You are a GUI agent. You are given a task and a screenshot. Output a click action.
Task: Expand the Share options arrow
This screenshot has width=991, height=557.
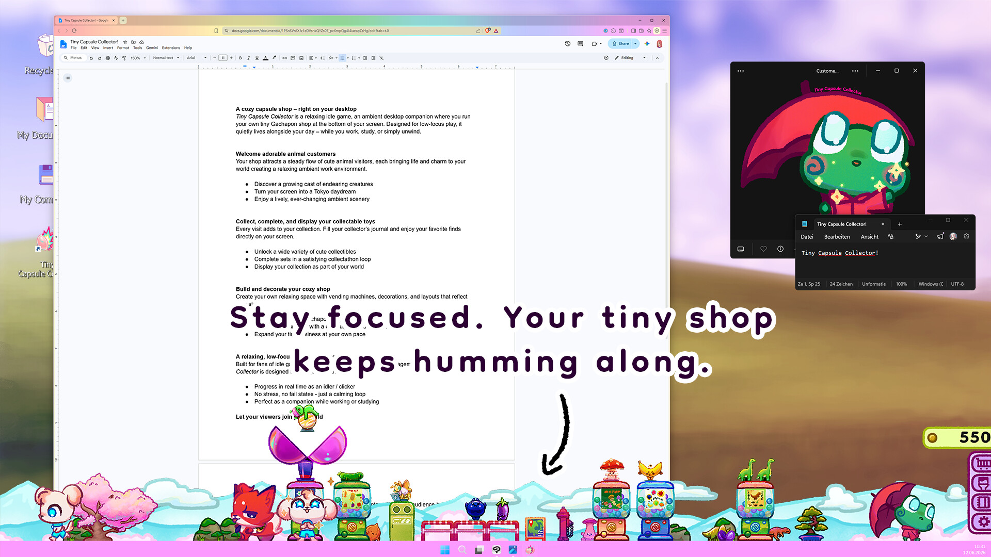[635, 44]
